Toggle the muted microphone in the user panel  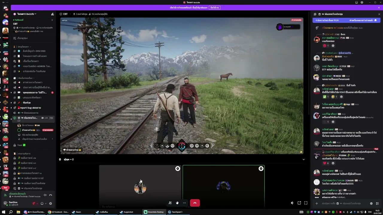tap(34, 204)
